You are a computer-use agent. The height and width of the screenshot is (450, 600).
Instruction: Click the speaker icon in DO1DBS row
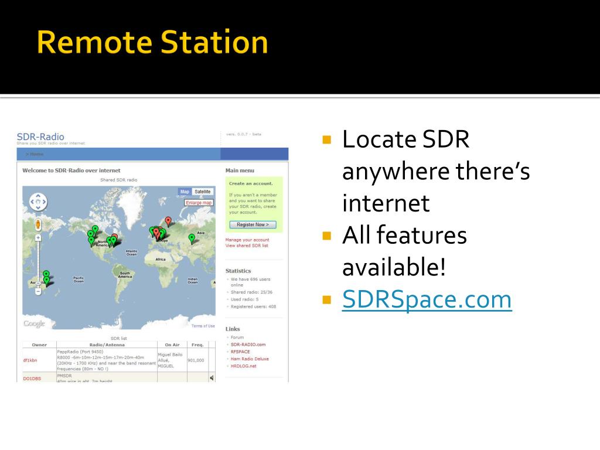tap(212, 378)
